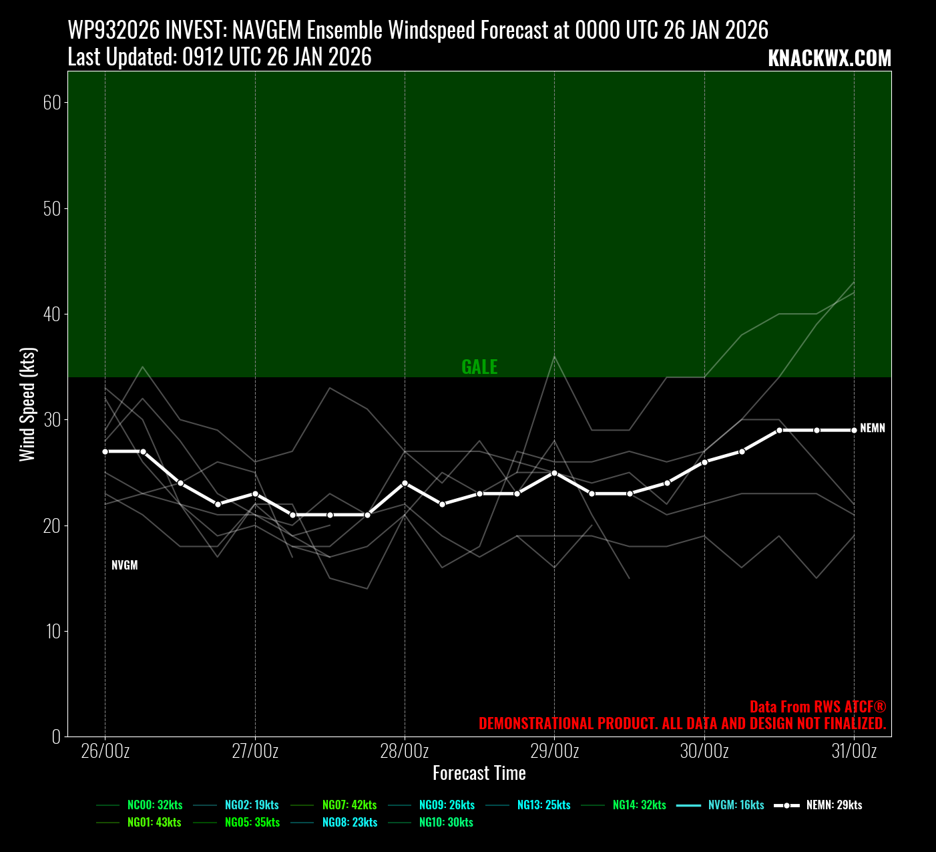Image resolution: width=936 pixels, height=852 pixels.
Task: Click the NG08: 23kts legend label
Action: point(349,823)
